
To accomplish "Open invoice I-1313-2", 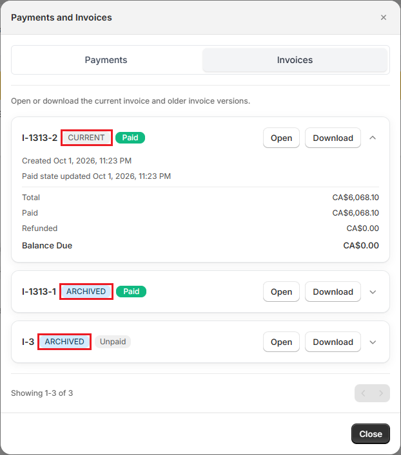I will click(x=281, y=138).
